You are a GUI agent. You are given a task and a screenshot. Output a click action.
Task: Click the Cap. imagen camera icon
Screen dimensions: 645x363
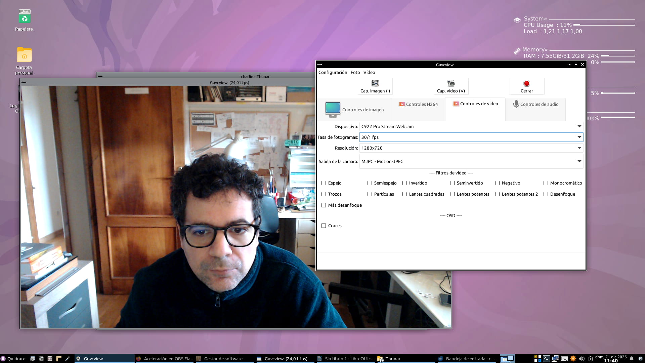[375, 83]
